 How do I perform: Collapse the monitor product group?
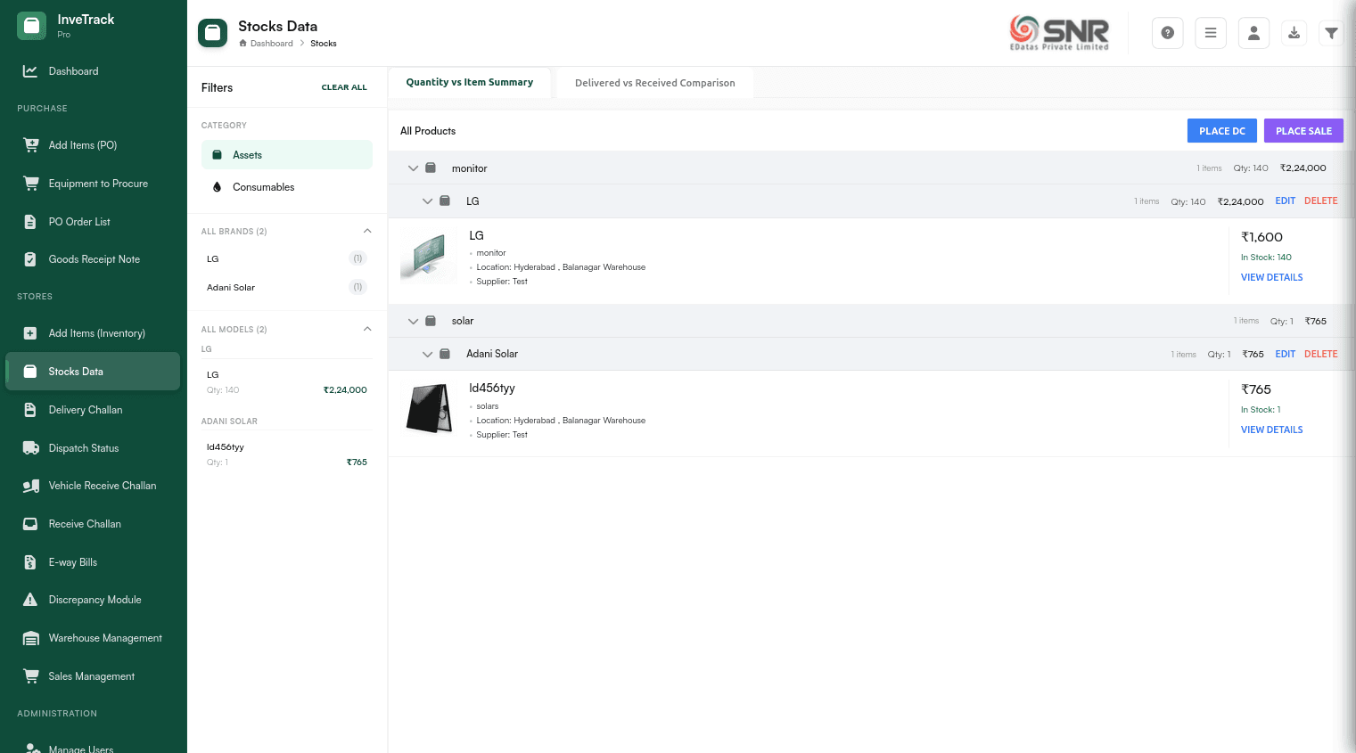point(413,168)
